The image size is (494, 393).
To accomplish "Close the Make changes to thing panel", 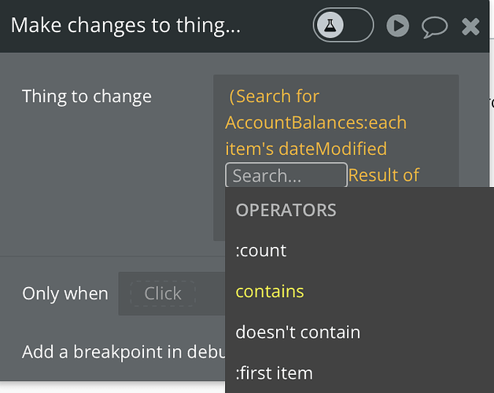I will click(x=470, y=28).
